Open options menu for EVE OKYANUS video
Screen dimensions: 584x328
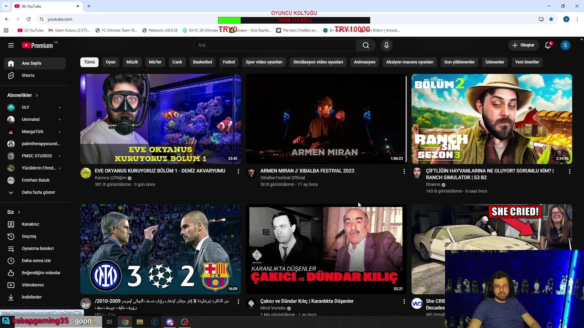tap(238, 171)
